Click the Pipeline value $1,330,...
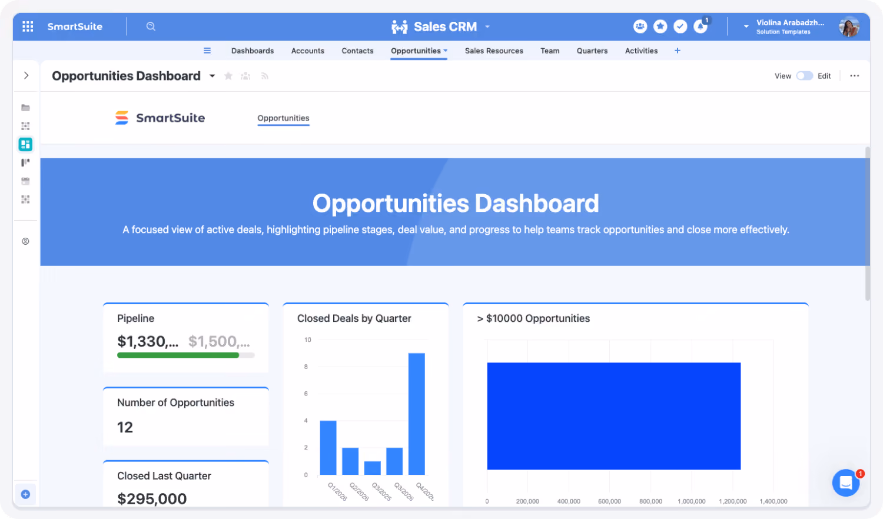 [x=148, y=341]
